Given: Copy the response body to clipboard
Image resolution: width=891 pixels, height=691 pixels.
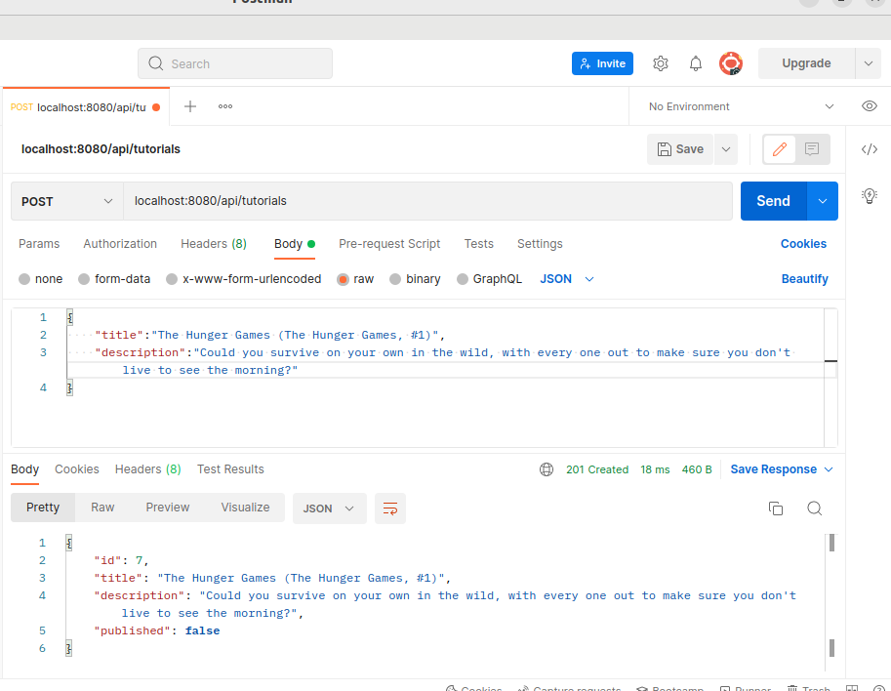Looking at the screenshot, I should [x=776, y=508].
